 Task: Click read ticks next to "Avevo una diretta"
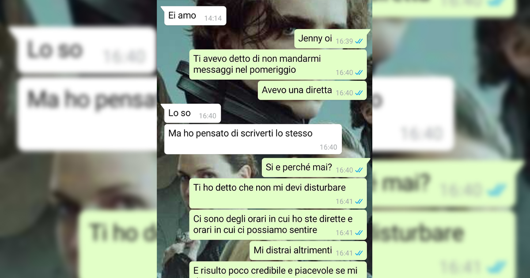coord(359,93)
